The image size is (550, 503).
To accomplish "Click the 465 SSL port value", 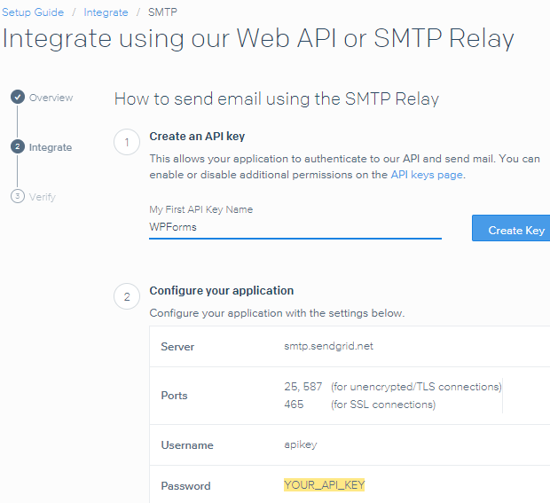I will point(294,405).
